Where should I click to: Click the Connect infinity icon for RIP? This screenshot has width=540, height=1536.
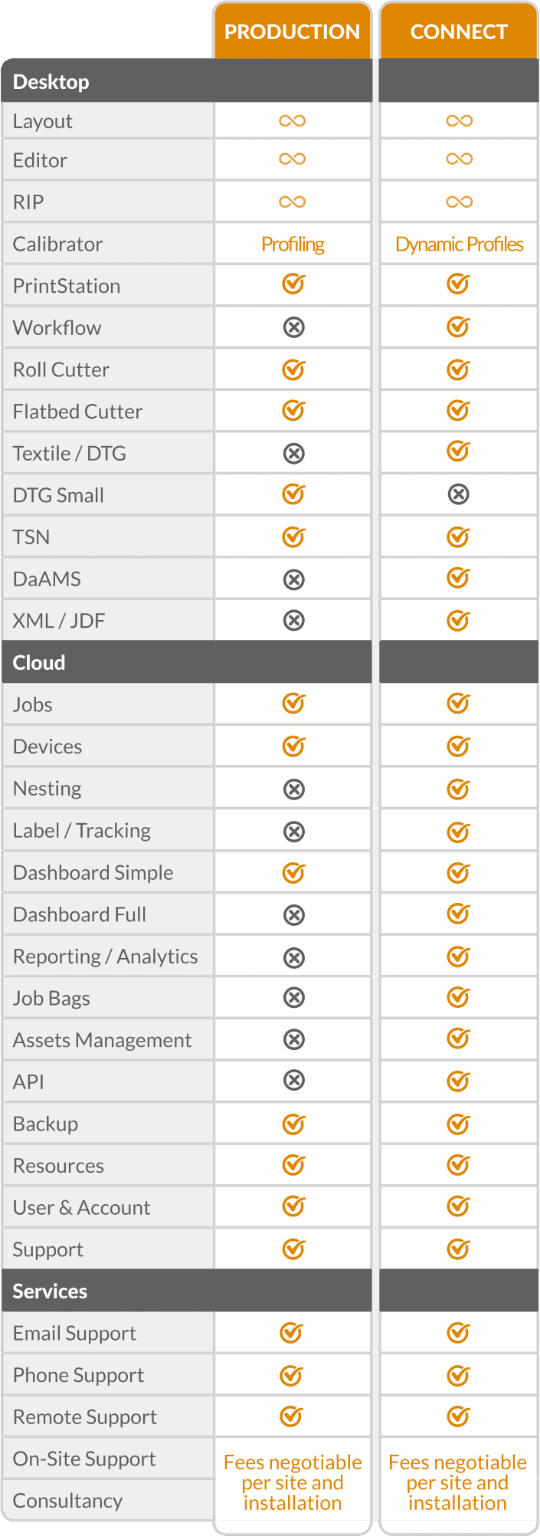[460, 202]
